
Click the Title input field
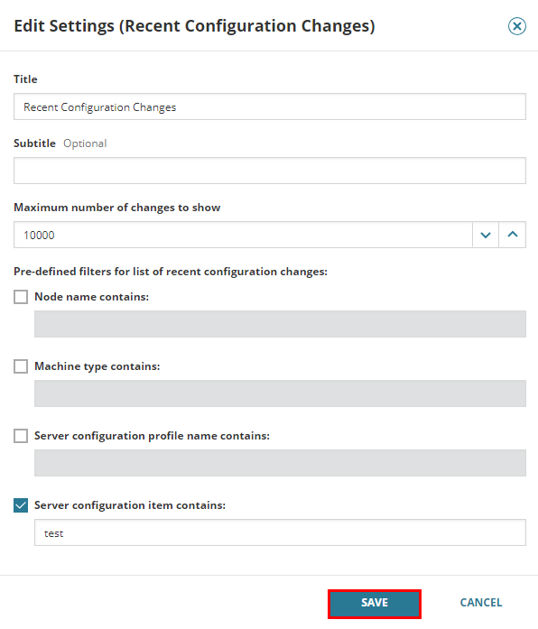(x=270, y=106)
